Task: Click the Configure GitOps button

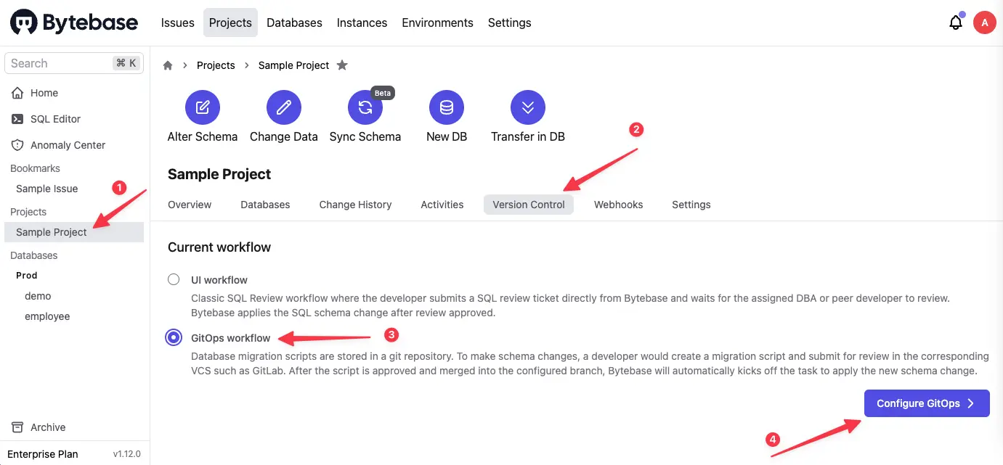Action: 926,403
